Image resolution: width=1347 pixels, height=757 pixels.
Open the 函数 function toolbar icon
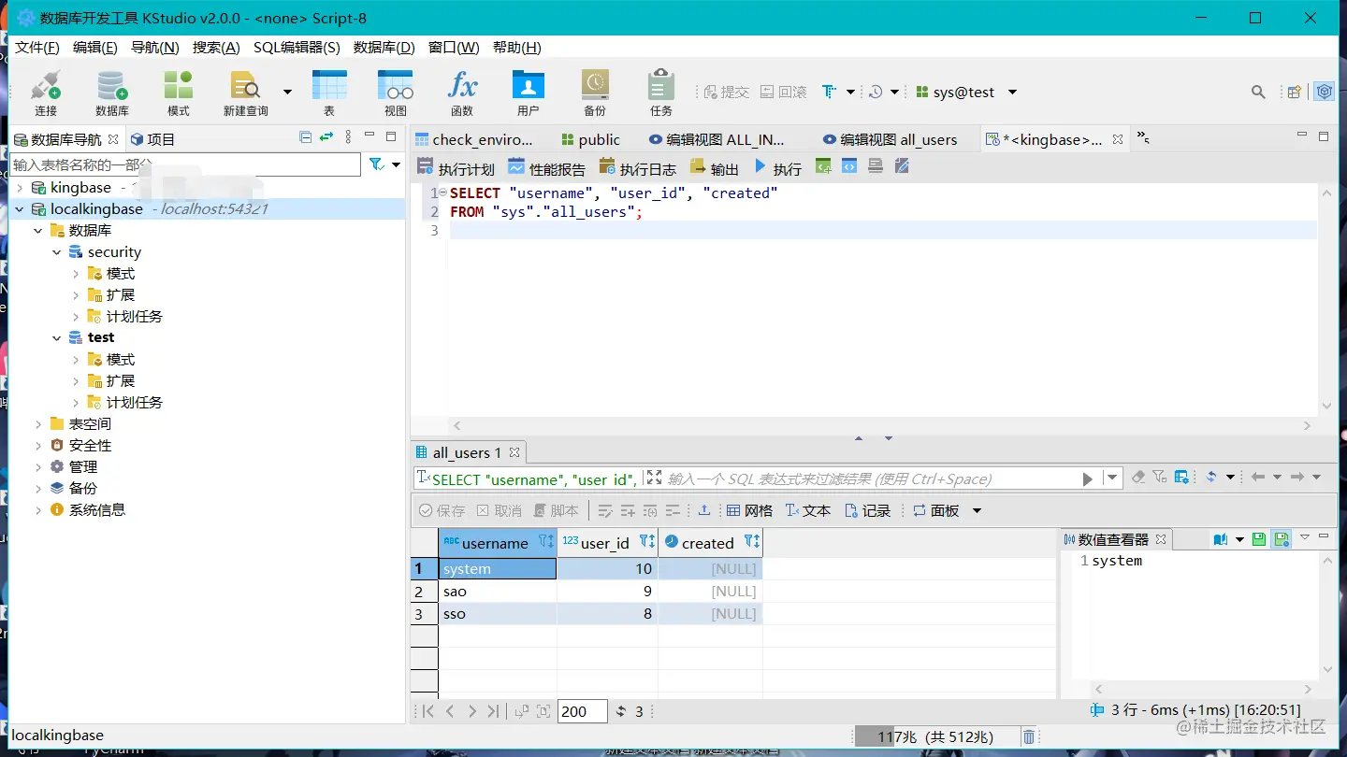462,93
